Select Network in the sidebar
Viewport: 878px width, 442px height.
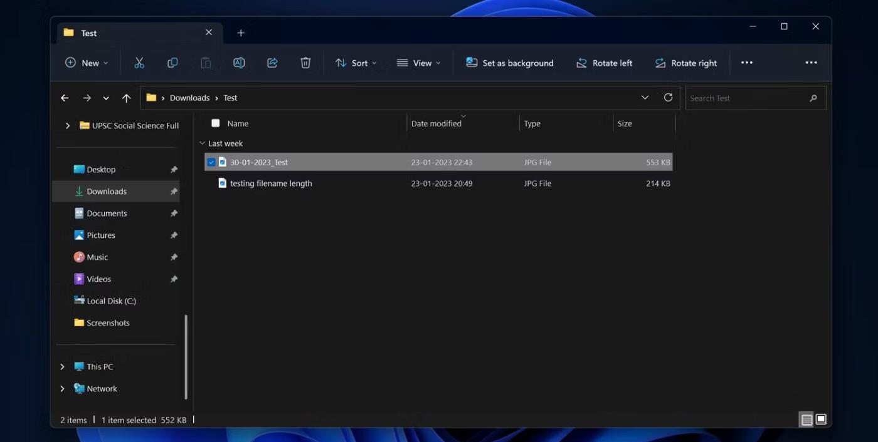(x=102, y=389)
